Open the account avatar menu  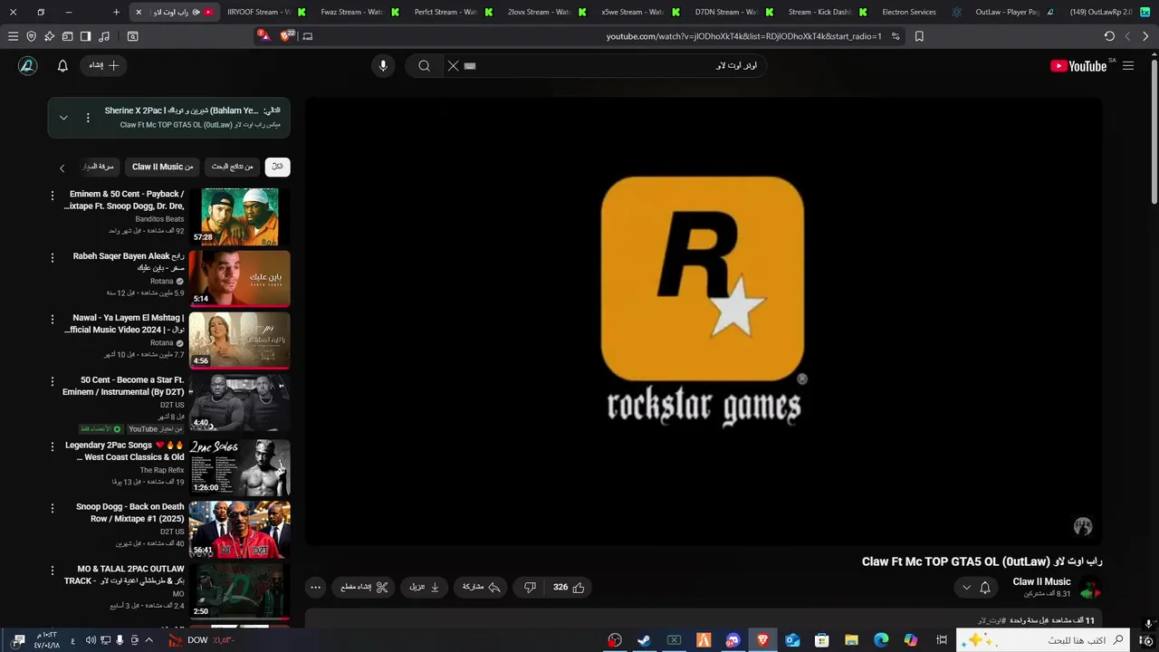pos(28,65)
